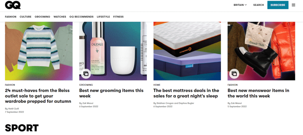Click the GQ logo

(13, 5)
